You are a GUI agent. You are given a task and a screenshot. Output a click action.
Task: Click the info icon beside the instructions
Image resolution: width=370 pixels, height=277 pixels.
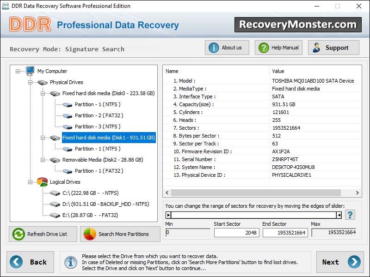click(71, 262)
